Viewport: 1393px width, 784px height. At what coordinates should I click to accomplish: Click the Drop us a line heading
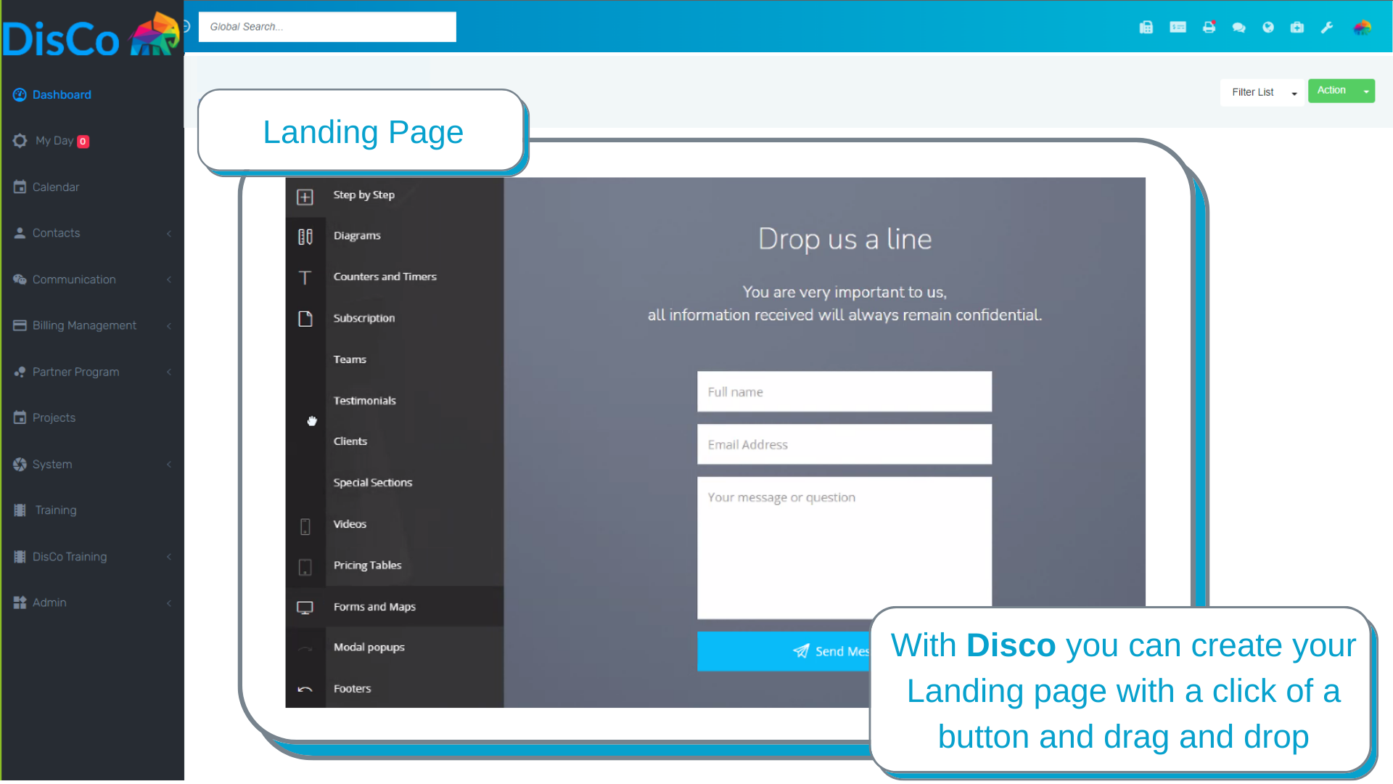tap(845, 239)
